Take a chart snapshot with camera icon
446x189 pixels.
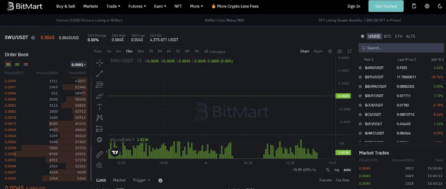click(x=340, y=51)
